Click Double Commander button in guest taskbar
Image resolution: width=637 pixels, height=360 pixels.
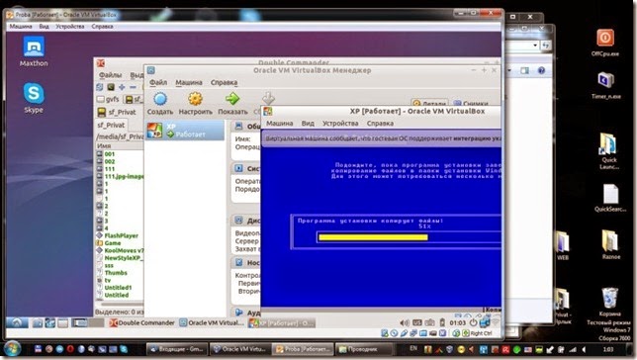142,323
